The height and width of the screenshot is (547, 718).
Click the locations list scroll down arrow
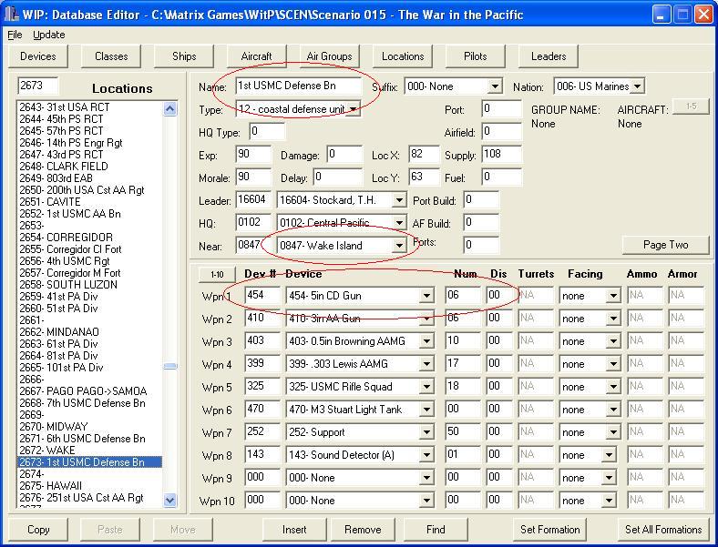pyautogui.click(x=169, y=500)
